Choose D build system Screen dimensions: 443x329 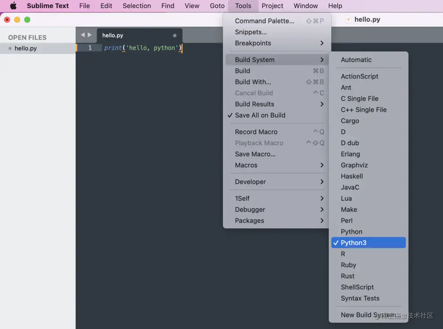coord(368,132)
